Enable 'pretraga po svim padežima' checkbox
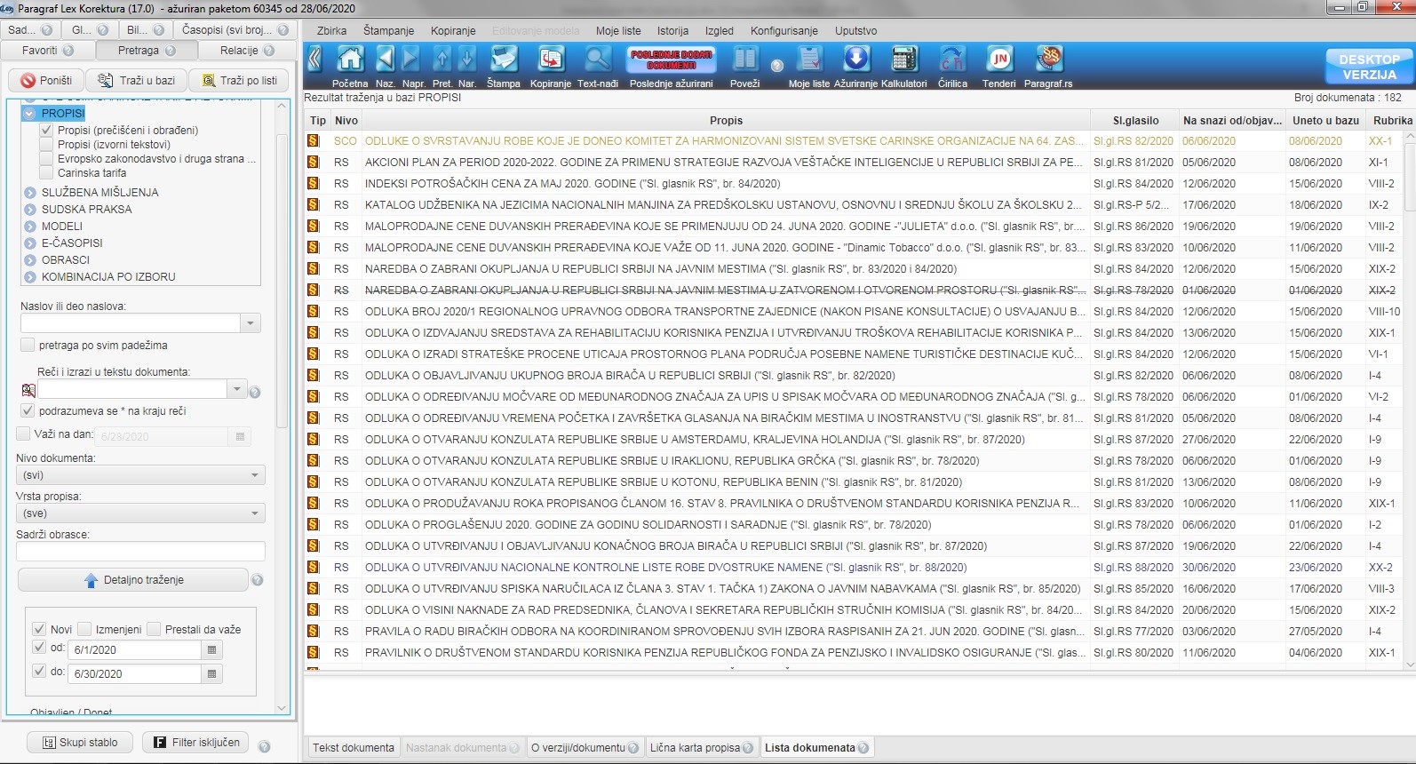 coord(28,345)
